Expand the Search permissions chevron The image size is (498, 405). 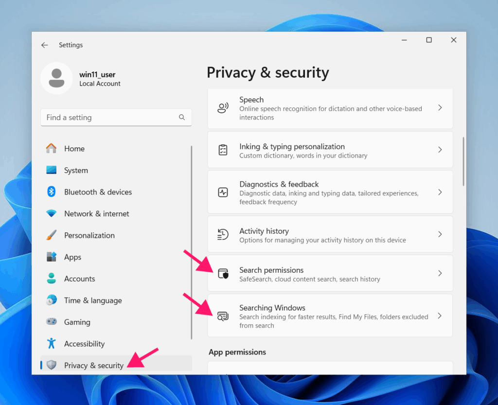440,273
